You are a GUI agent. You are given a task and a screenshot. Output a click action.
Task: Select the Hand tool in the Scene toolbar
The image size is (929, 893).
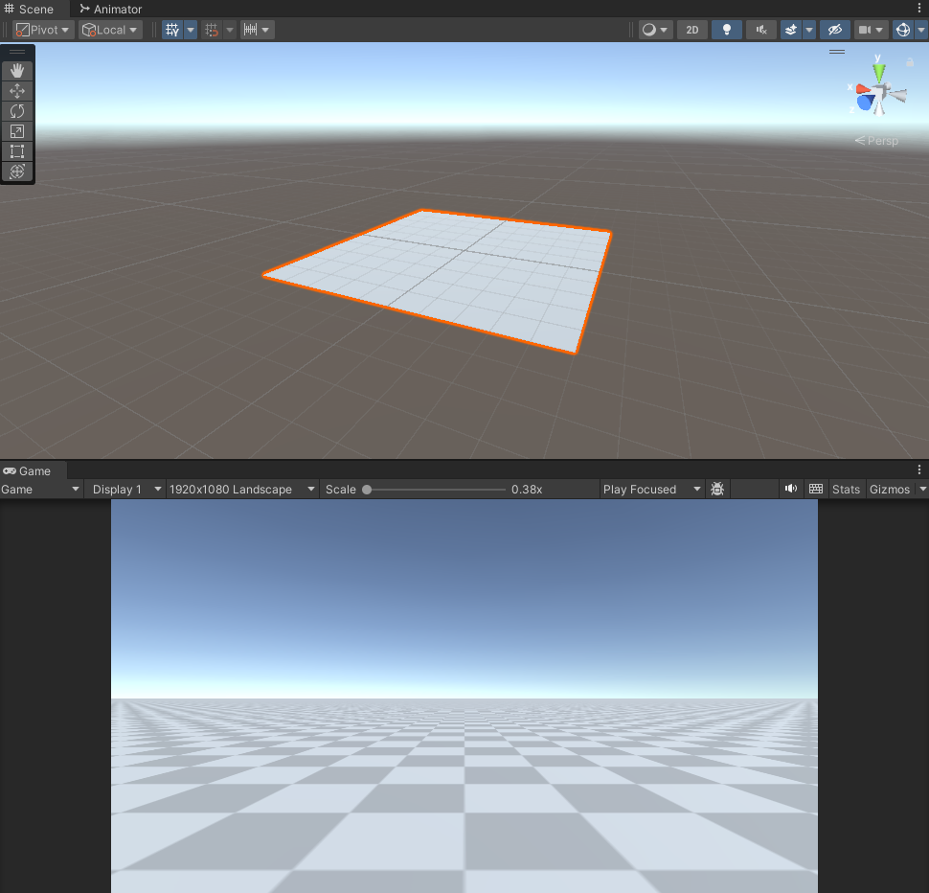[x=16, y=69]
